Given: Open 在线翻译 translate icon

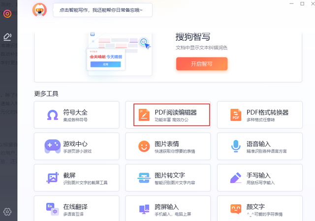Looking at the screenshot, I should 53,209.
